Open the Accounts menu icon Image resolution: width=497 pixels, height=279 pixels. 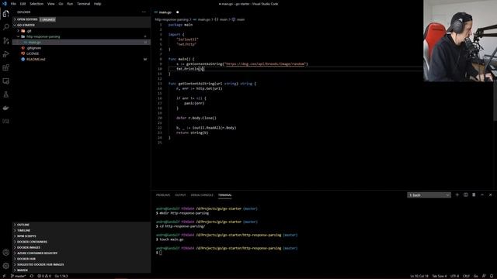pyautogui.click(x=5, y=253)
